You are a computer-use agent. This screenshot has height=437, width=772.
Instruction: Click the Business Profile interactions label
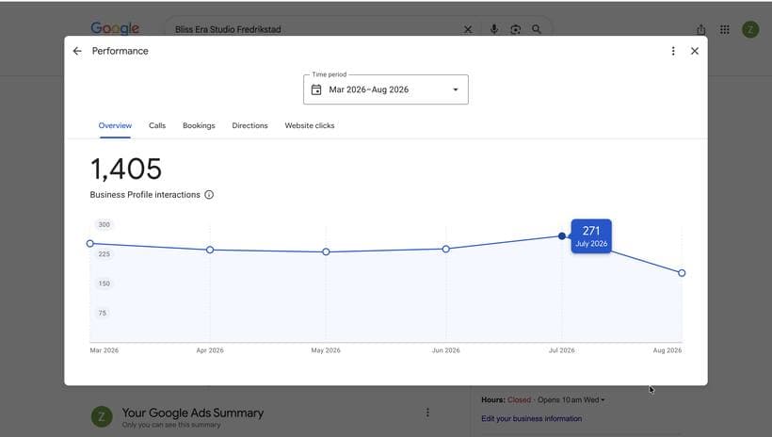tap(145, 195)
